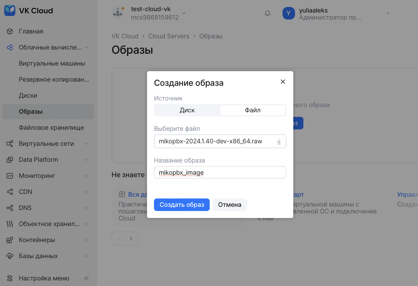Click the Мониторинг chart icon
The width and height of the screenshot is (418, 286).
[10, 176]
